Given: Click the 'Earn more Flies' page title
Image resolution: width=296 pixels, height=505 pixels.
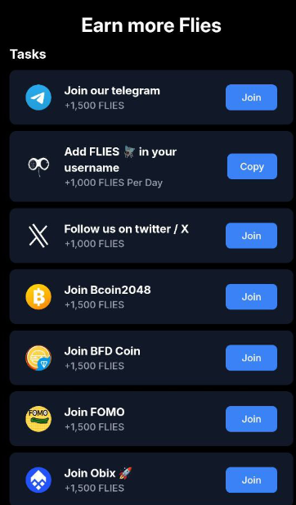Looking at the screenshot, I should 151,25.
